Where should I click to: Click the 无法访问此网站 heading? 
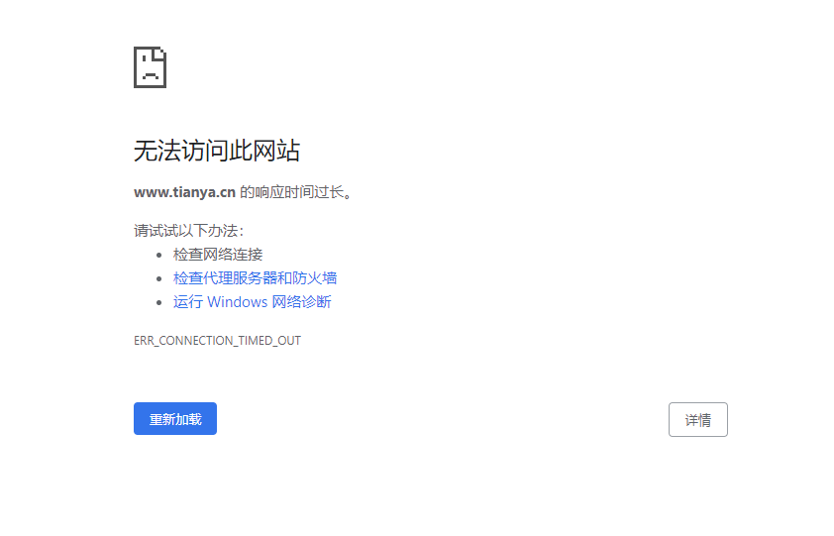(217, 151)
